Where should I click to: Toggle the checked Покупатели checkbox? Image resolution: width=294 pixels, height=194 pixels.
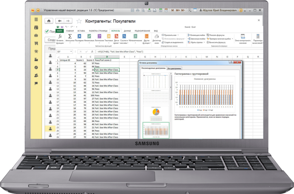(x=47, y=32)
